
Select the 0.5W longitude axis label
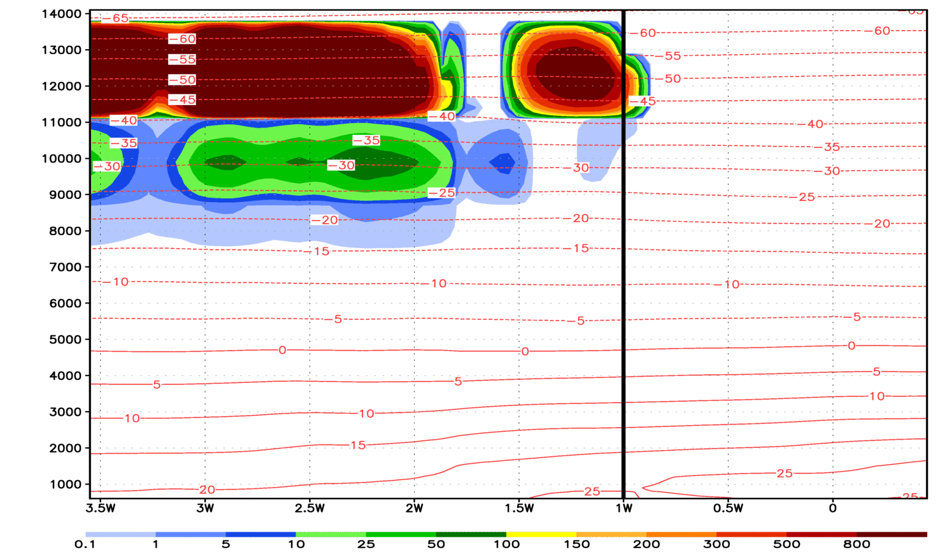pos(728,508)
